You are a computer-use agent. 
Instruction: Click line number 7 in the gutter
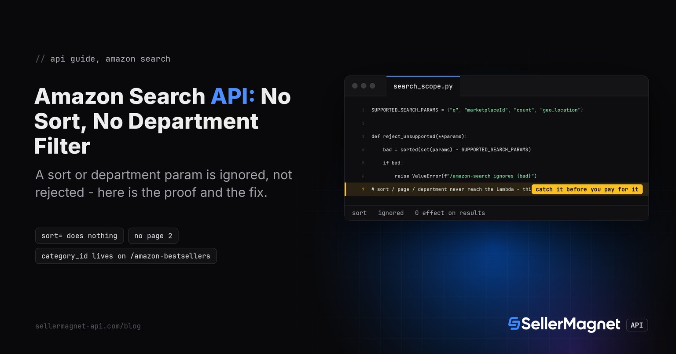(x=363, y=189)
